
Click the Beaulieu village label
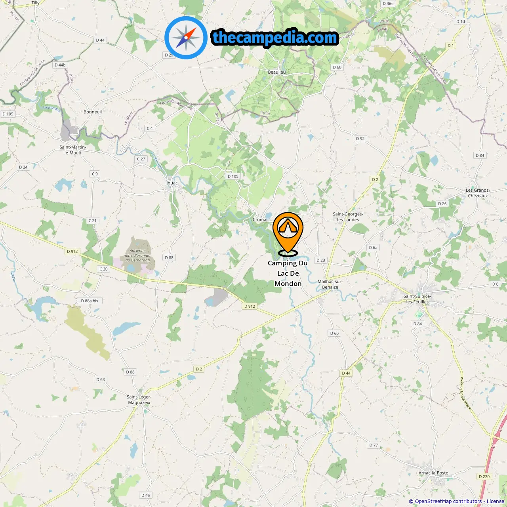point(277,72)
